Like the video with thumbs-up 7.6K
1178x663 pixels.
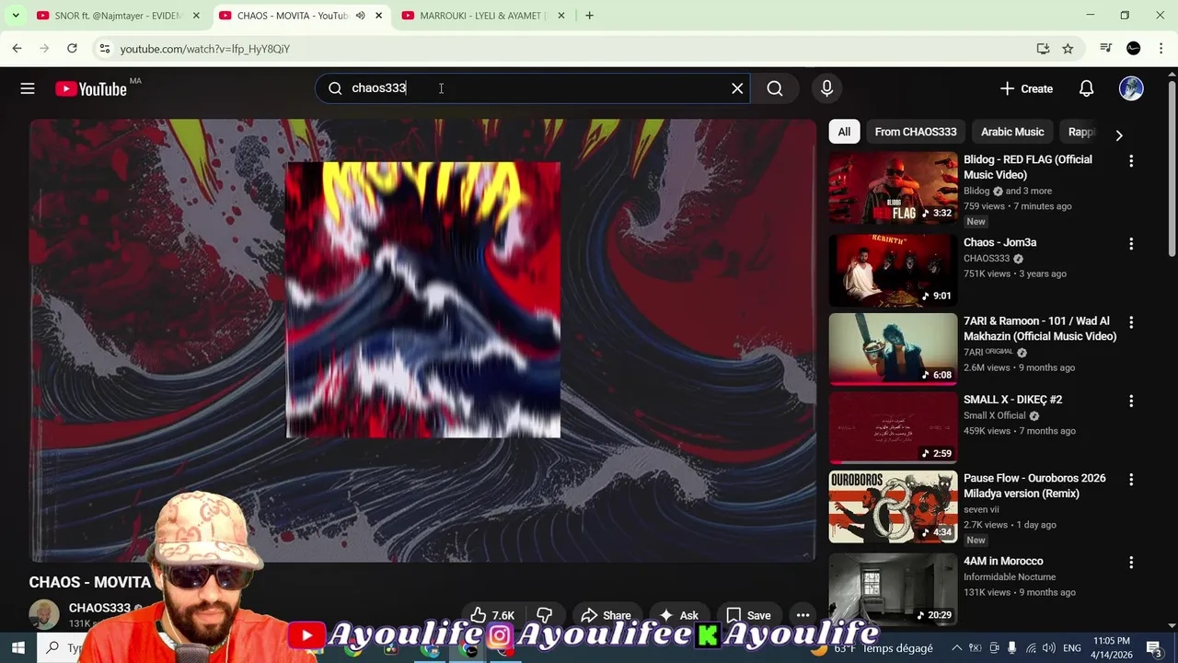(x=492, y=615)
